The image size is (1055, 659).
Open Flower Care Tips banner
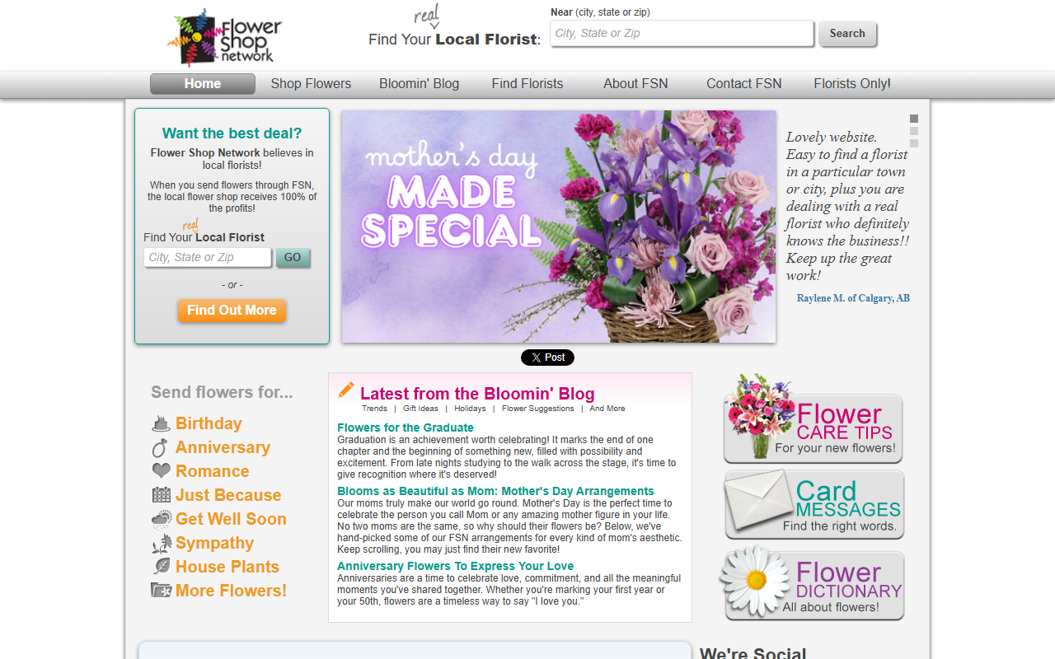tap(813, 420)
